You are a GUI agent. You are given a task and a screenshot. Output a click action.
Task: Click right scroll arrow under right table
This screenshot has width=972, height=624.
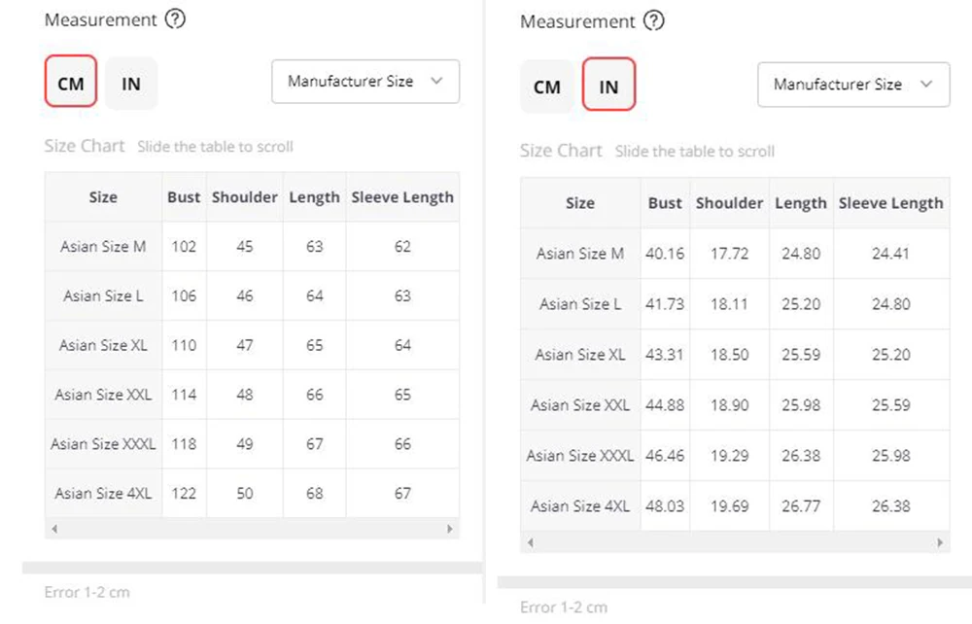[x=939, y=542]
